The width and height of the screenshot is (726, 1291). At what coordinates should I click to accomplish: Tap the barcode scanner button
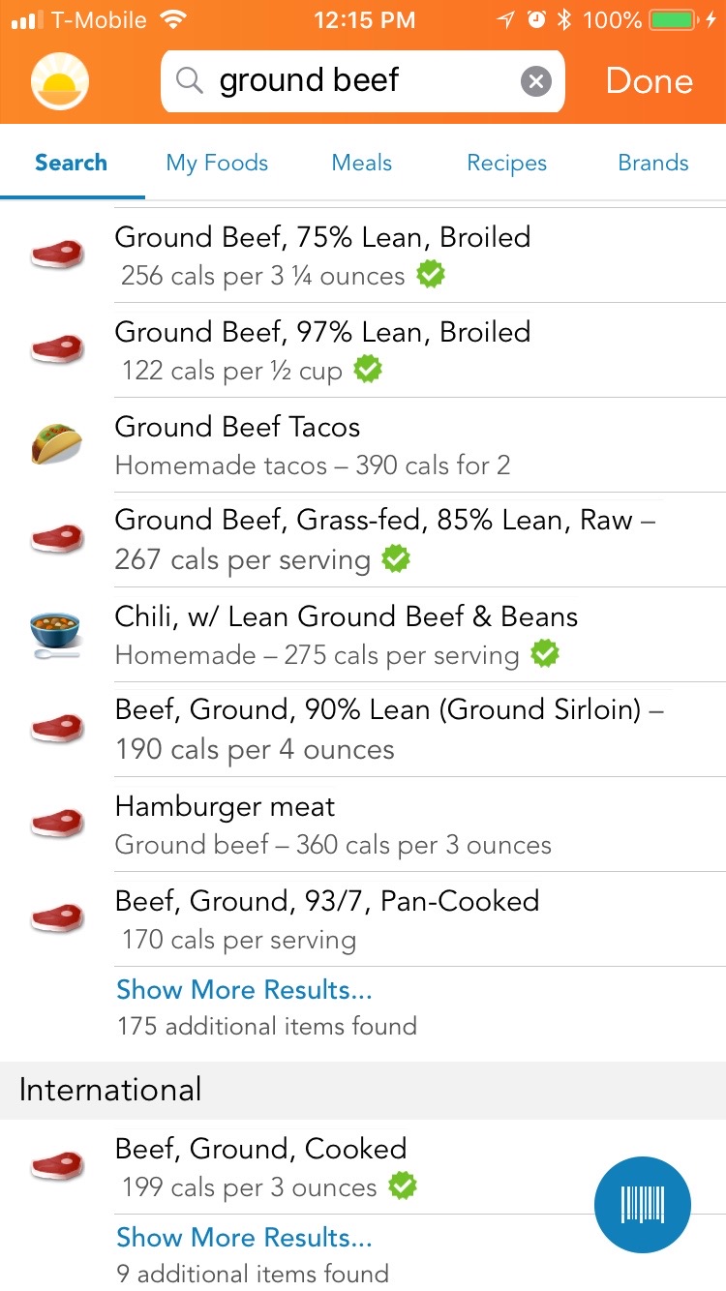click(642, 1205)
